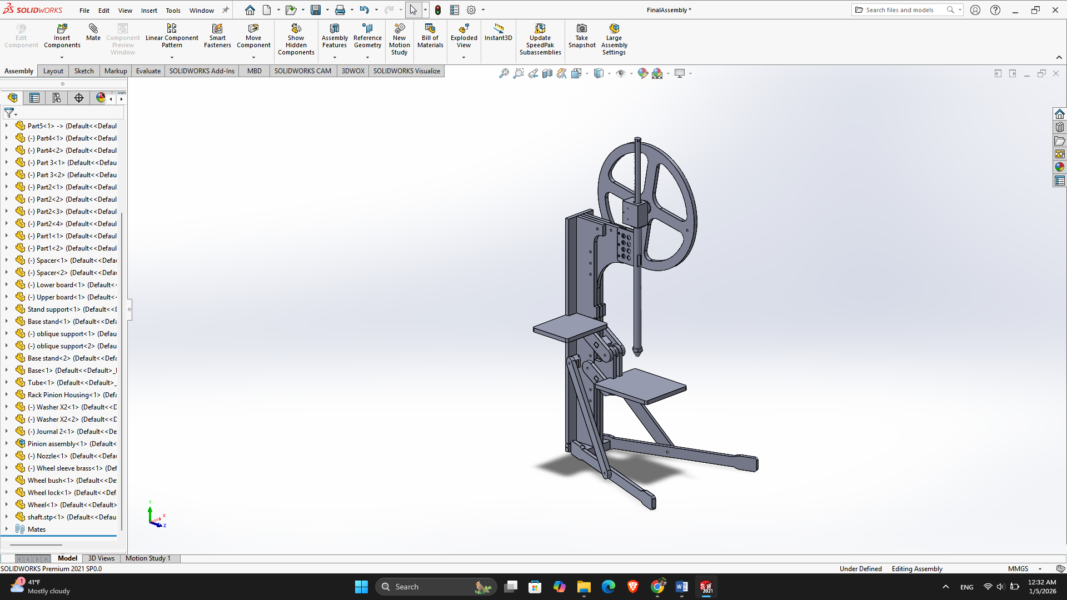1067x600 pixels.
Task: Switch to the Motion Study 1 tab
Action: pos(147,558)
